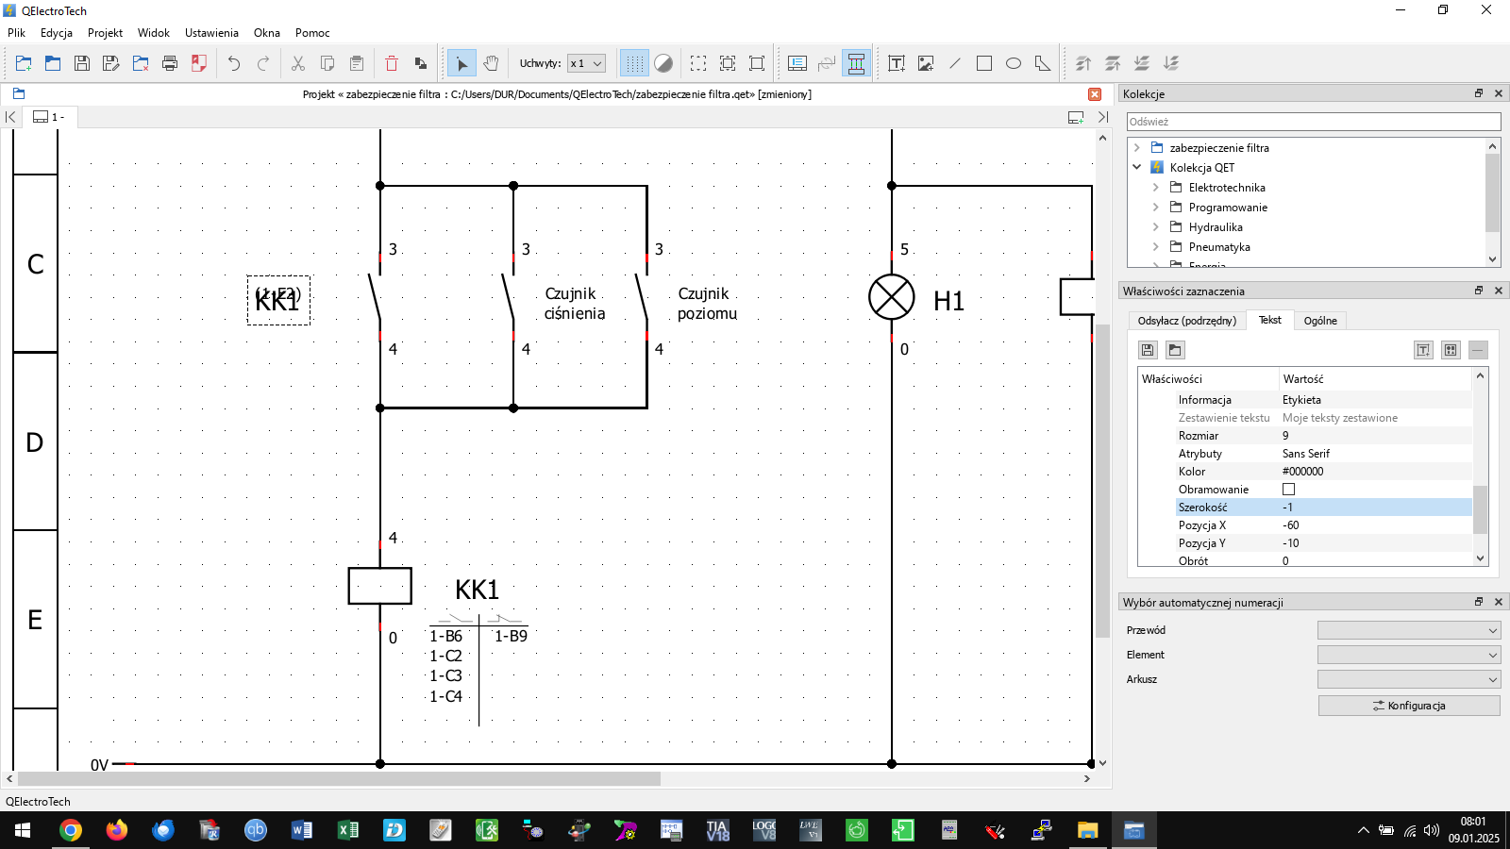Click the Kolor #000000 value
The width and height of the screenshot is (1510, 849).
1302,472
